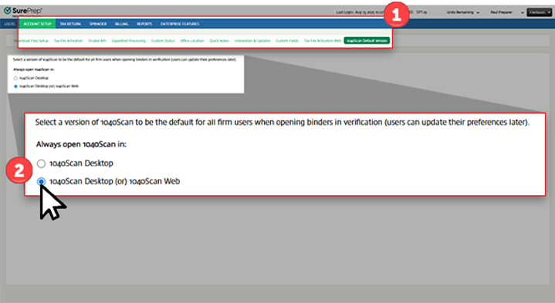Open the BILLING tab
Screen dimensions: 555x303
point(121,24)
